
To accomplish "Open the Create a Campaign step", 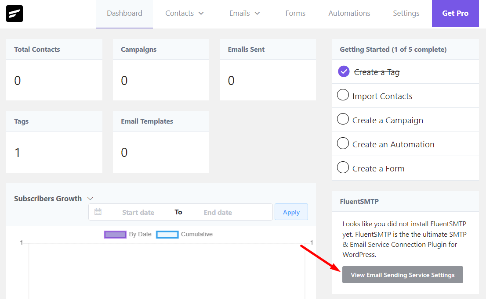I will tap(388, 120).
